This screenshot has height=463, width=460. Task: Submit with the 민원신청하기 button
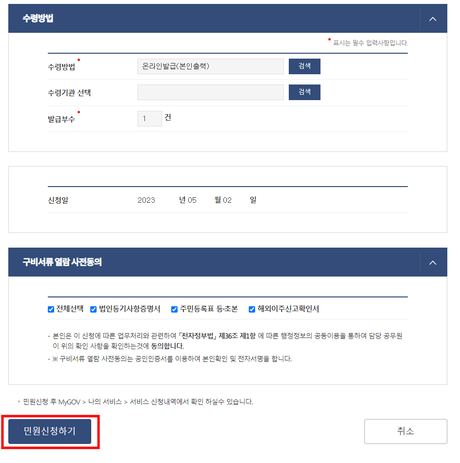(50, 431)
